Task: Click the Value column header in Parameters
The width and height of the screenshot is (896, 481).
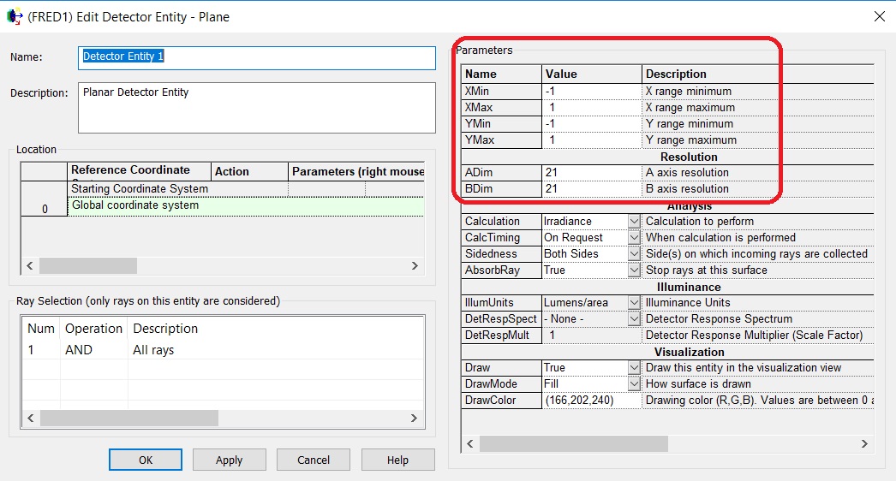Action: point(591,74)
